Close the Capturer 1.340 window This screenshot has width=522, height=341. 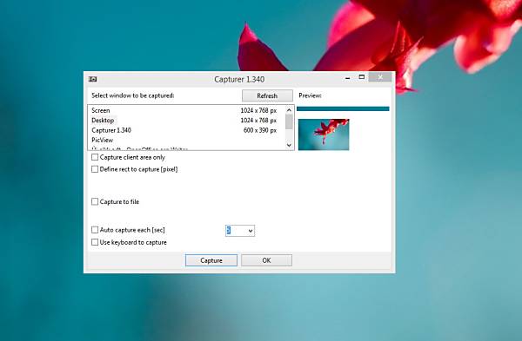[380, 77]
